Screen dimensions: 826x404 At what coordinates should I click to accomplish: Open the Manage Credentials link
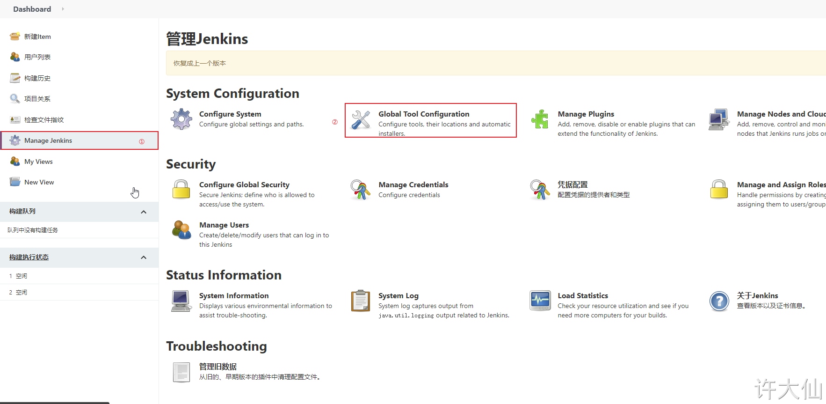(x=413, y=184)
